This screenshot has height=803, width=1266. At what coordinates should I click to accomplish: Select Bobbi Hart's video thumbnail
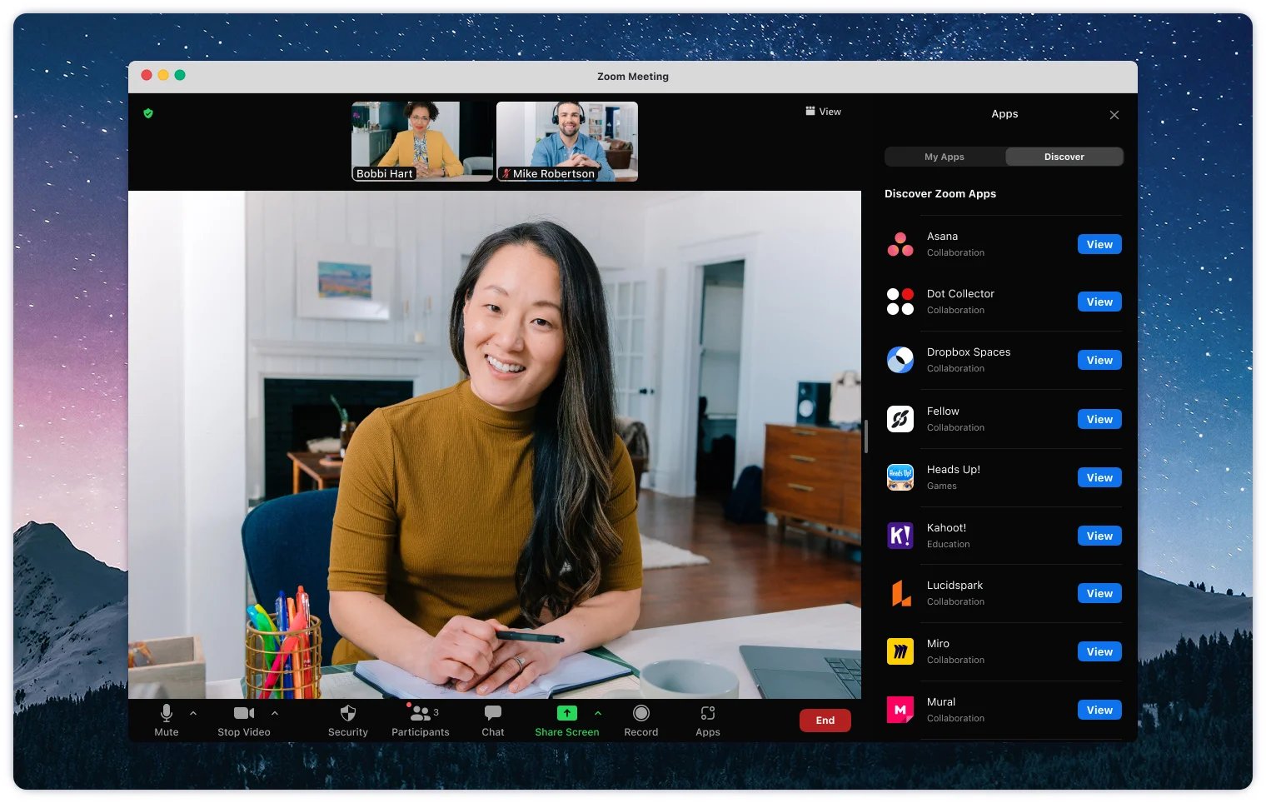click(x=422, y=142)
